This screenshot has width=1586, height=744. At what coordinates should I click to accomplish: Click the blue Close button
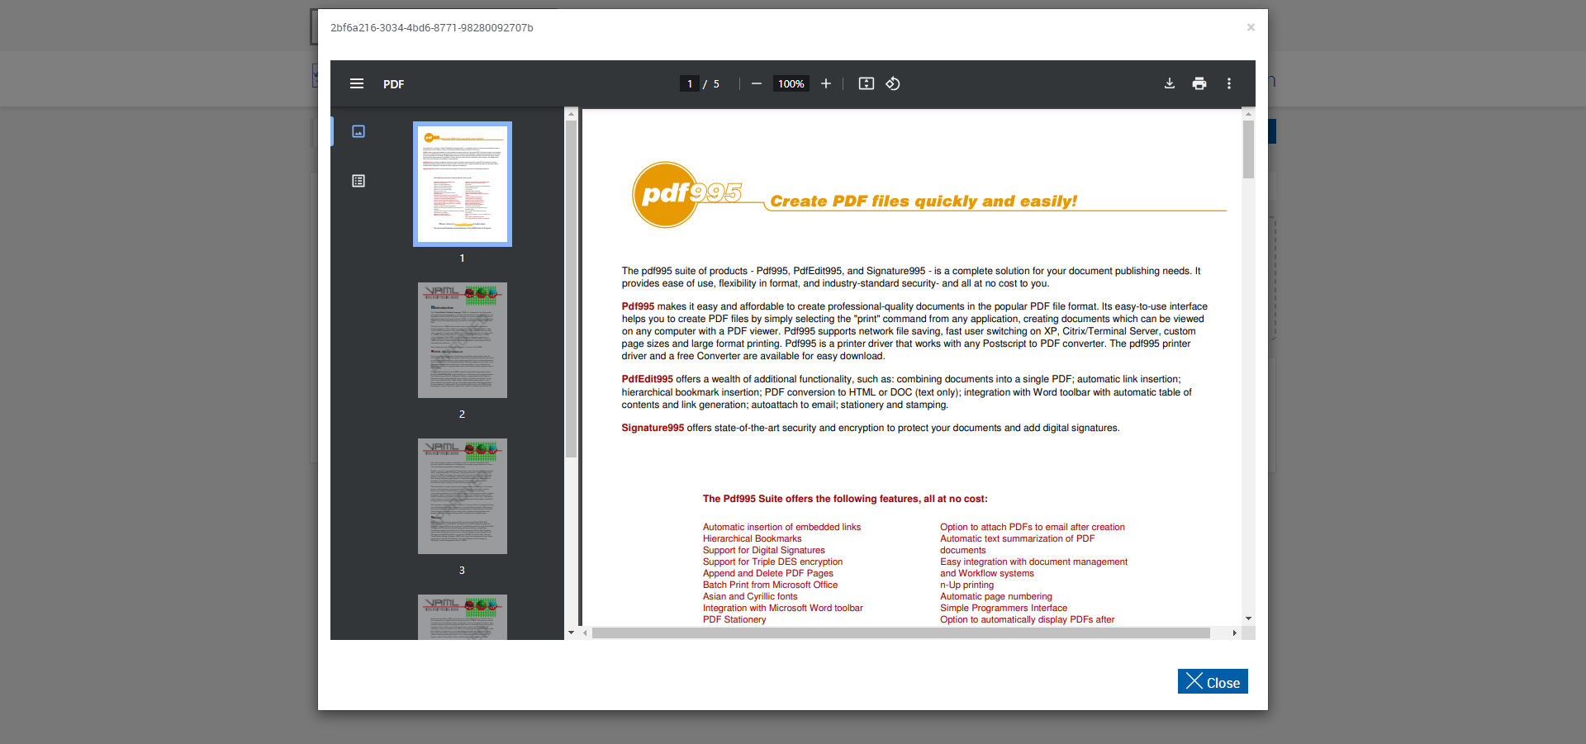(x=1213, y=681)
